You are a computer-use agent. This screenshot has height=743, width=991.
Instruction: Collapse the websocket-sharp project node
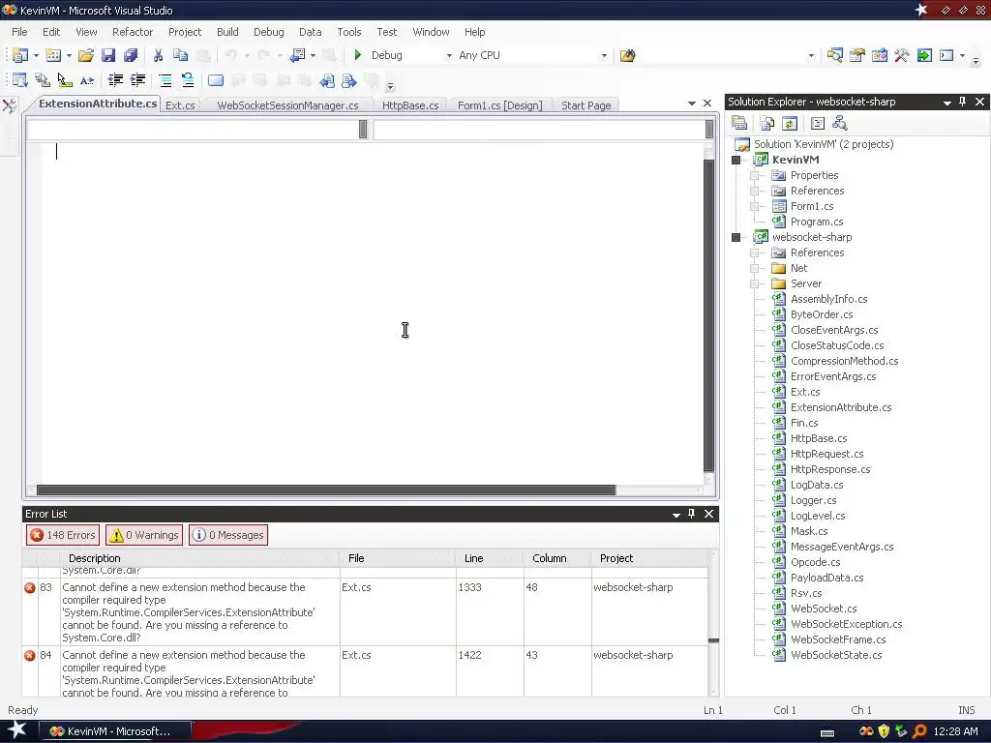[x=736, y=238]
